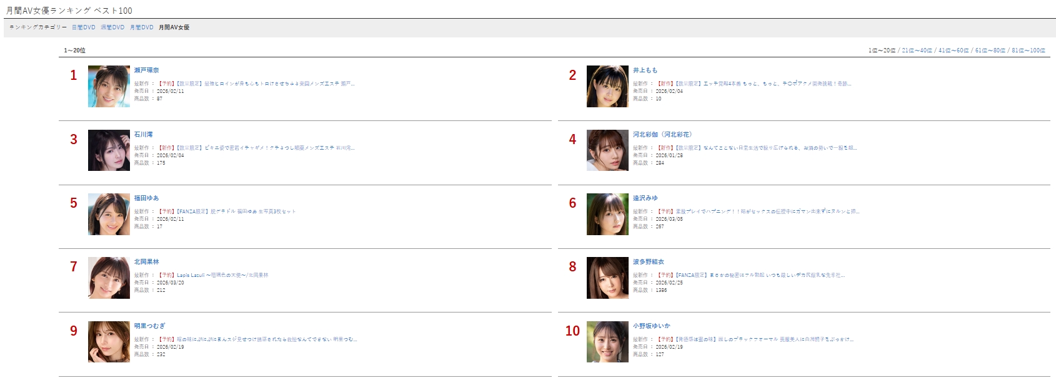
Task: Switch to the 週間DVD ranking category
Action: pyautogui.click(x=112, y=27)
